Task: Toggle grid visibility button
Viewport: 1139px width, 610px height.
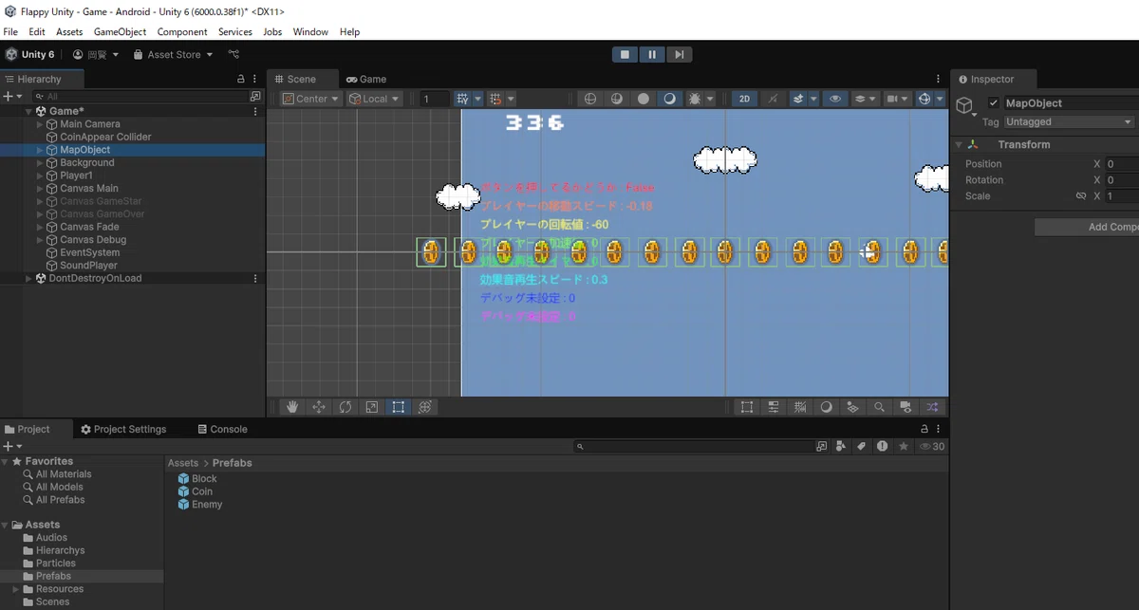Action: pyautogui.click(x=462, y=99)
